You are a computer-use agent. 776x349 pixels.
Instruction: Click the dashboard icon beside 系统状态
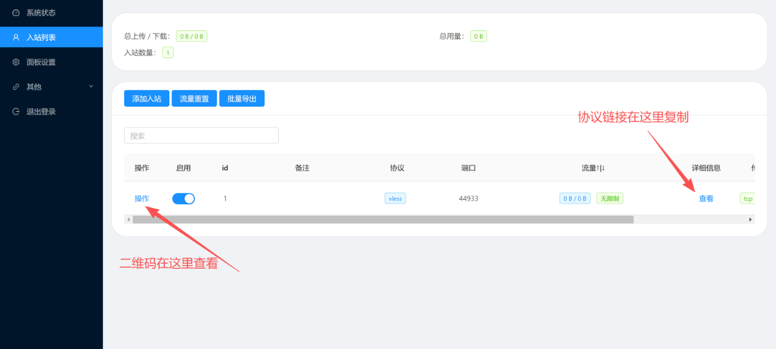[x=16, y=12]
